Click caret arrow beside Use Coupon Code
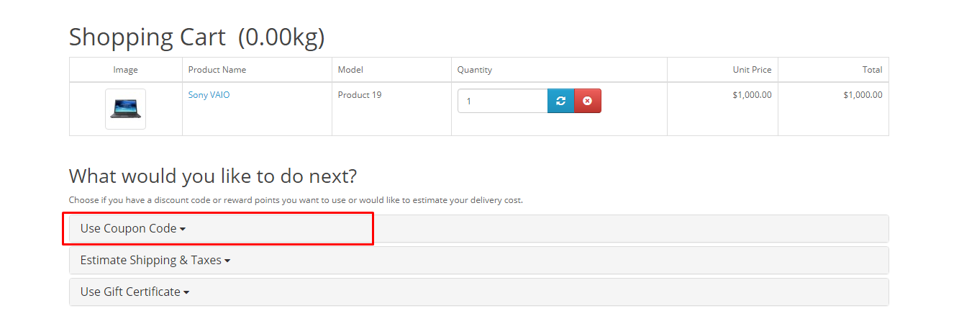The image size is (959, 329). [183, 229]
